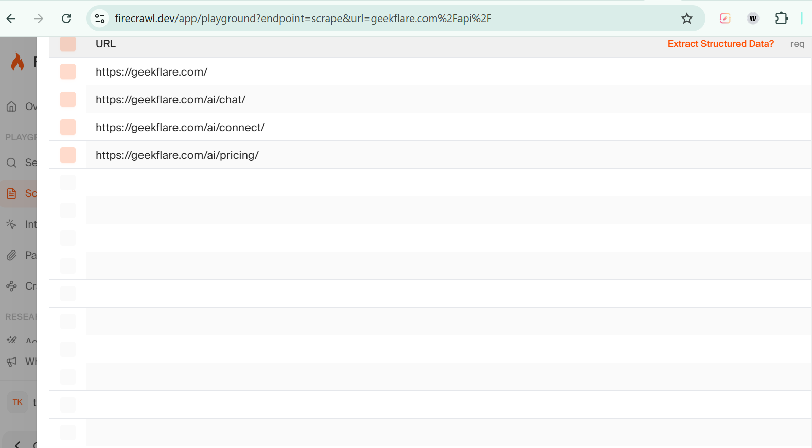Open the sidebar item with megaphone icon

pos(12,362)
